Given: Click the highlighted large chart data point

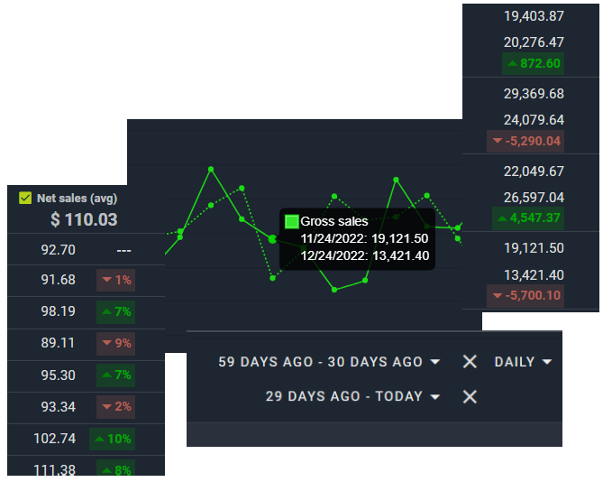Looking at the screenshot, I should [272, 239].
